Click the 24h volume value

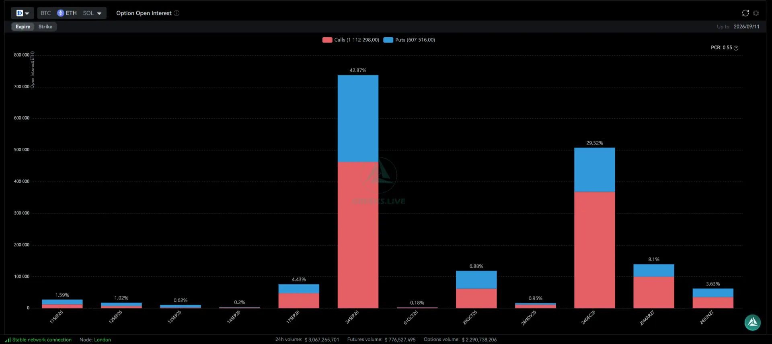point(322,340)
